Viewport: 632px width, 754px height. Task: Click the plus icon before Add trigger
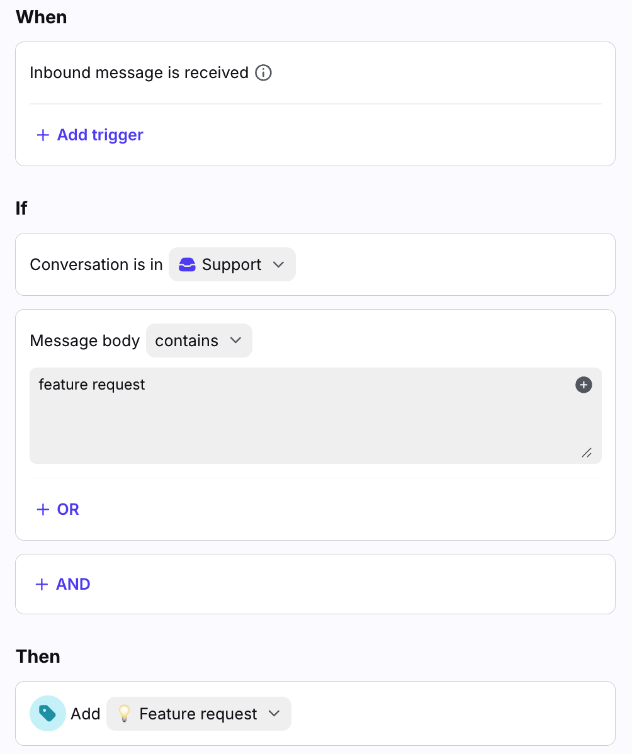click(x=43, y=135)
